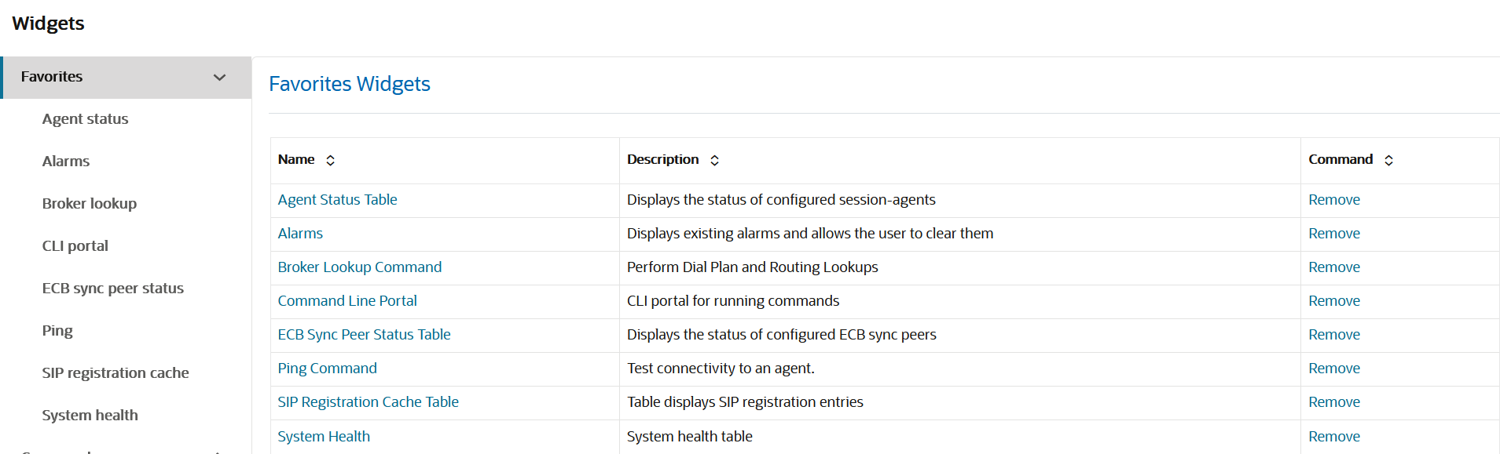Viewport: 1500px width, 454px height.
Task: Open System health from the sidebar
Action: click(x=90, y=415)
